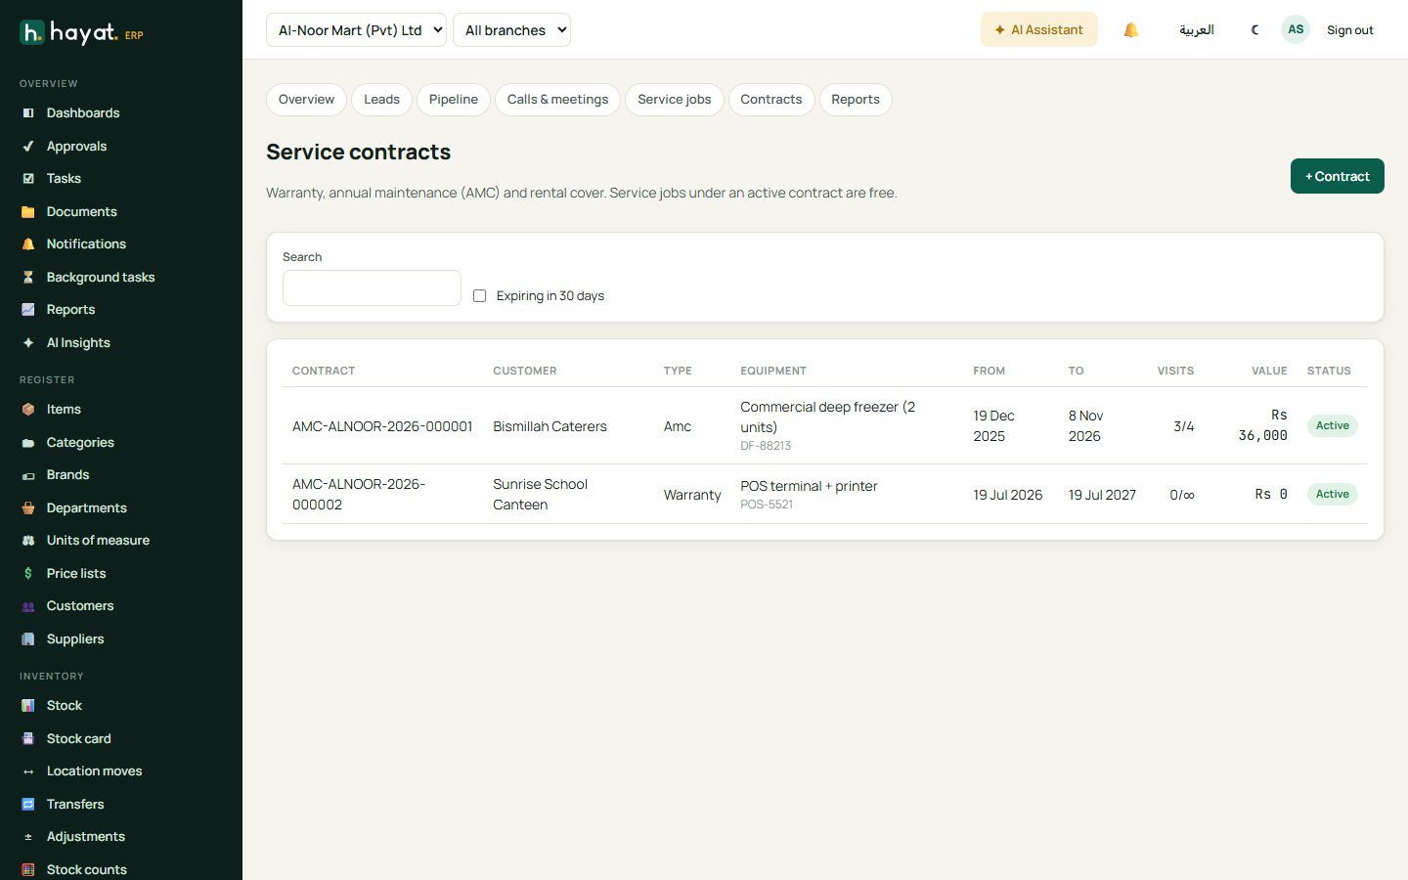Open the AS user avatar
The height and width of the screenshot is (880, 1408).
click(1296, 30)
